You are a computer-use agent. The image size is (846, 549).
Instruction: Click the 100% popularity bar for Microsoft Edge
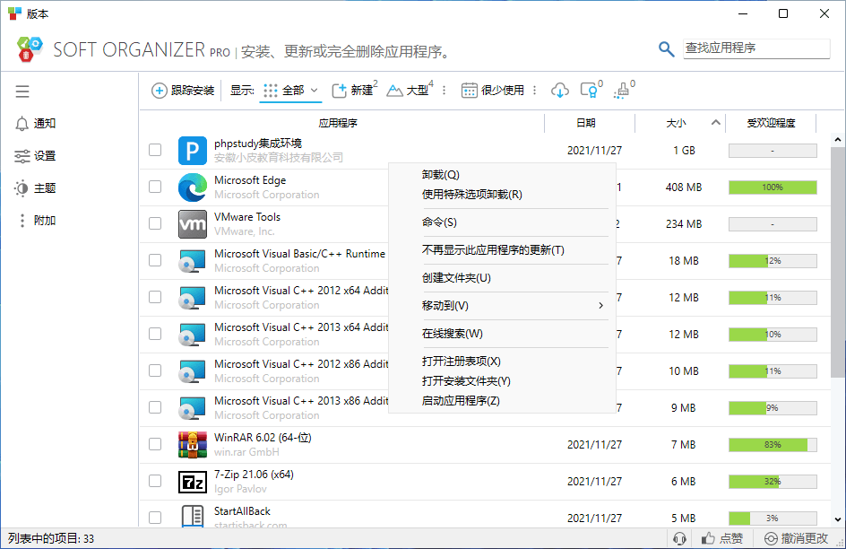772,187
